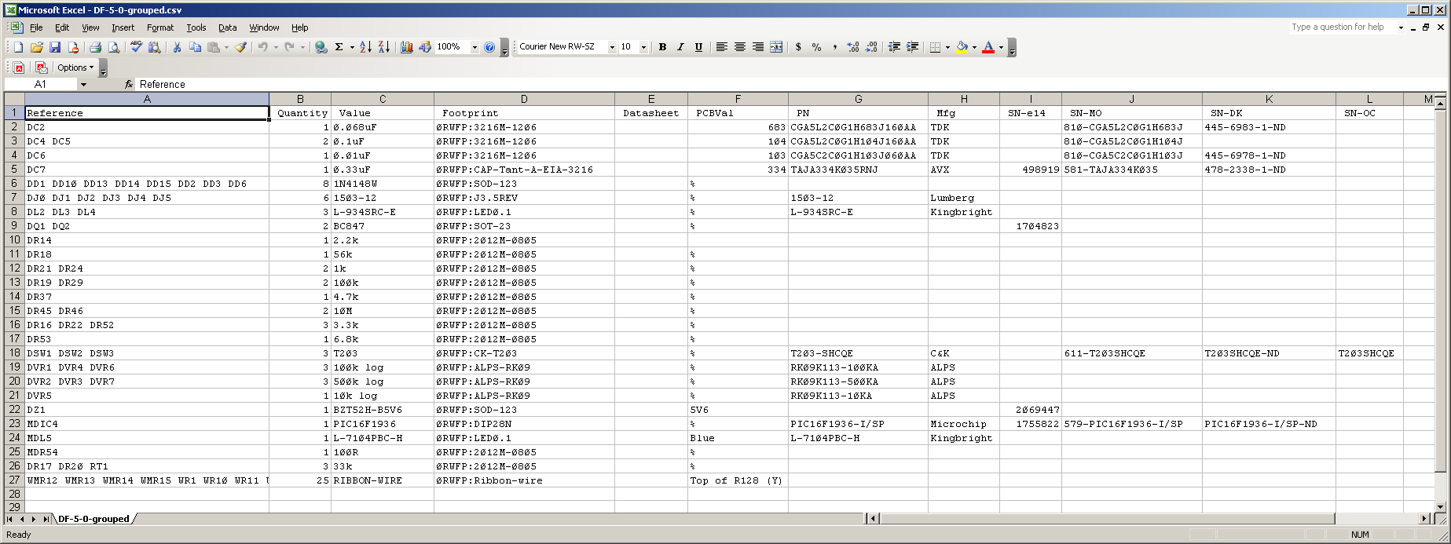The height and width of the screenshot is (544, 1451).
Task: Apply Percent Style formatting
Action: click(817, 47)
